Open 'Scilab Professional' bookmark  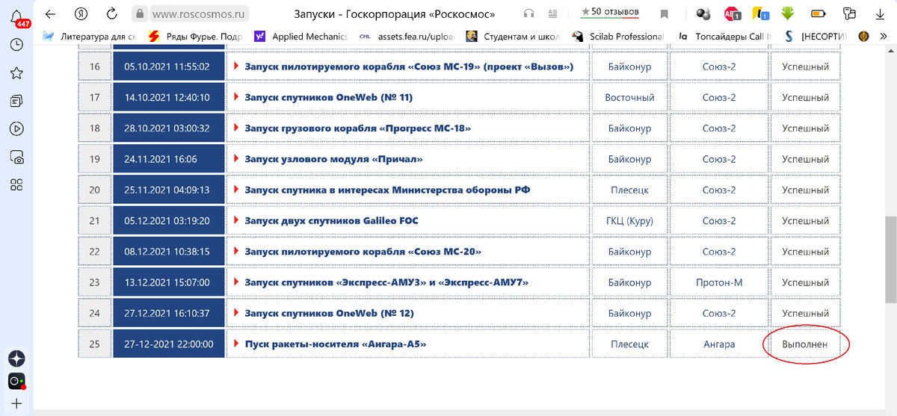coord(617,36)
